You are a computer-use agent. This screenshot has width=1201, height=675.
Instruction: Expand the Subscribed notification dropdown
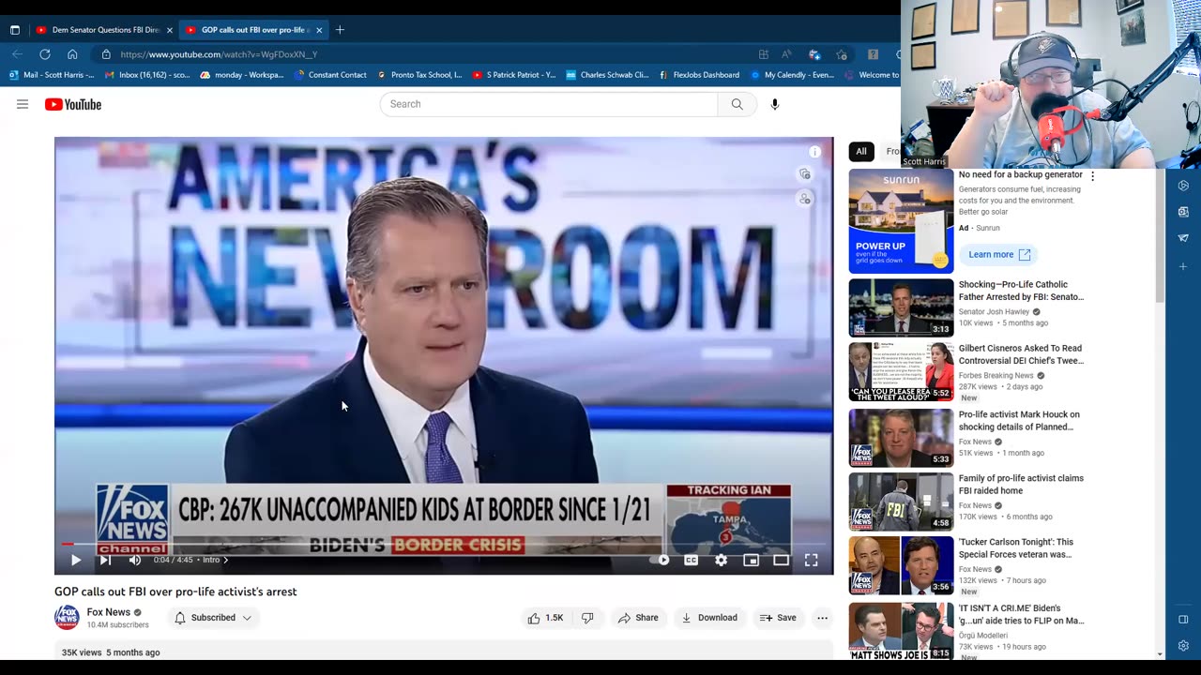(x=213, y=618)
